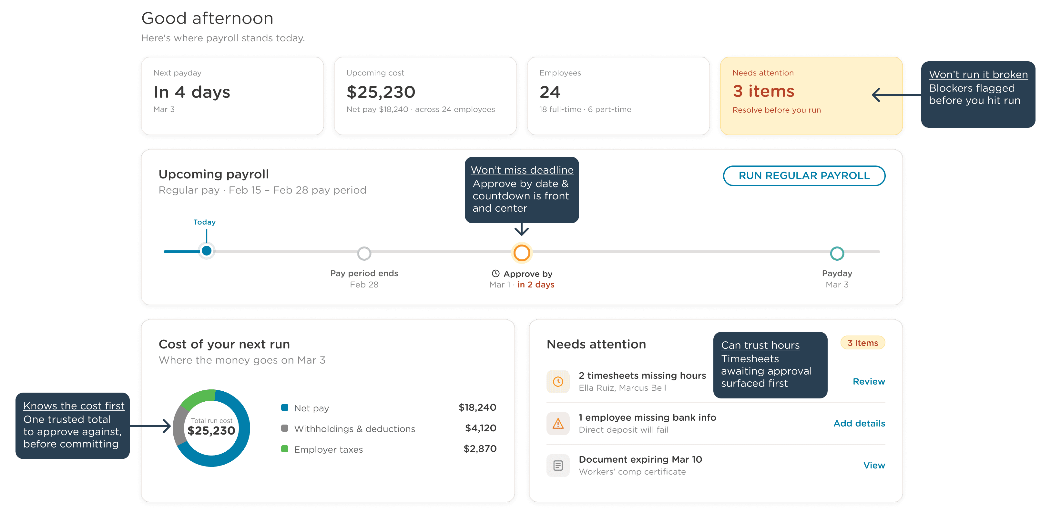Open the Needs attention summary card
Screen dimensions: 1051x522
811,96
